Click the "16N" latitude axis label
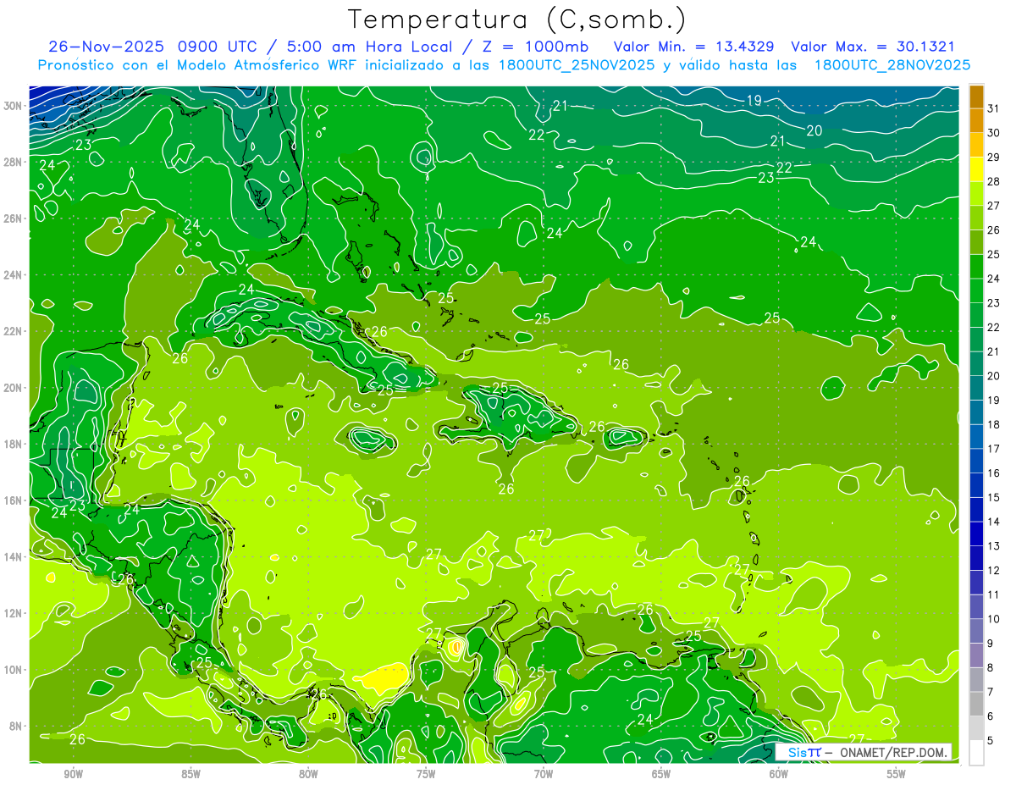 coord(13,500)
